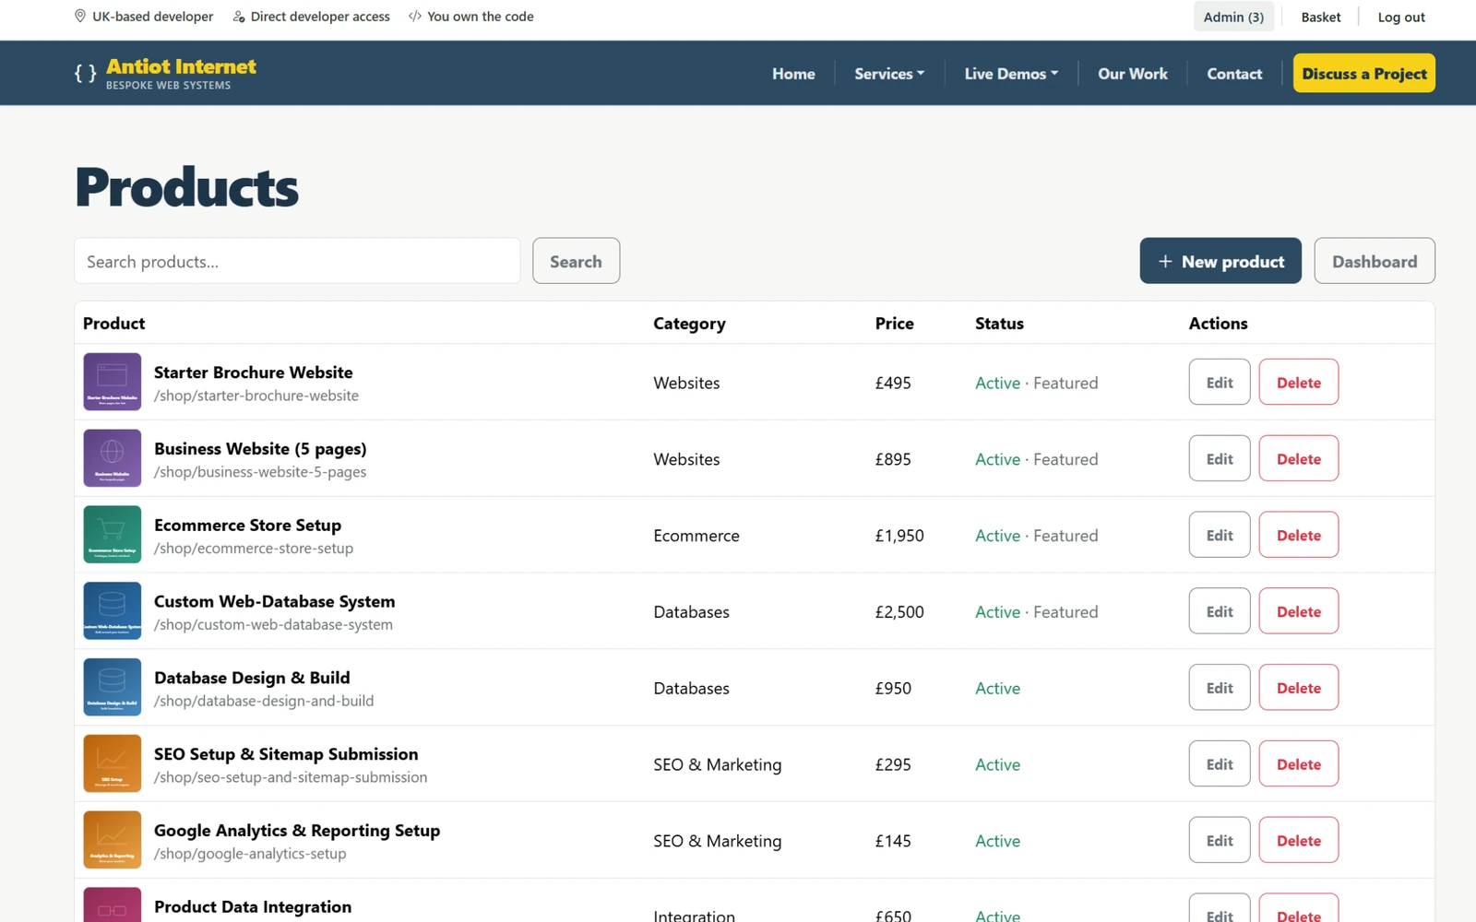Delete Business Website (5 pages)
This screenshot has height=922, width=1476.
point(1299,458)
